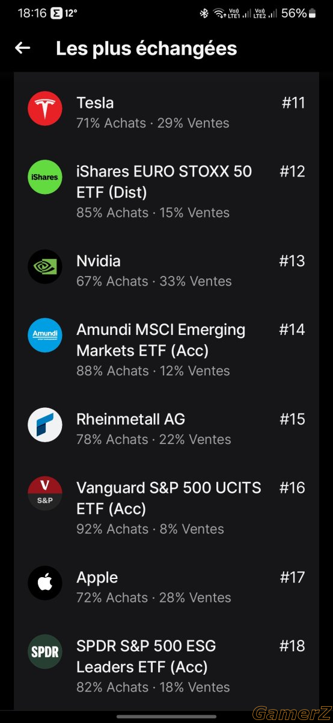Tap the Les plus échangées title
Image resolution: width=333 pixels, height=723 pixels.
(147, 49)
